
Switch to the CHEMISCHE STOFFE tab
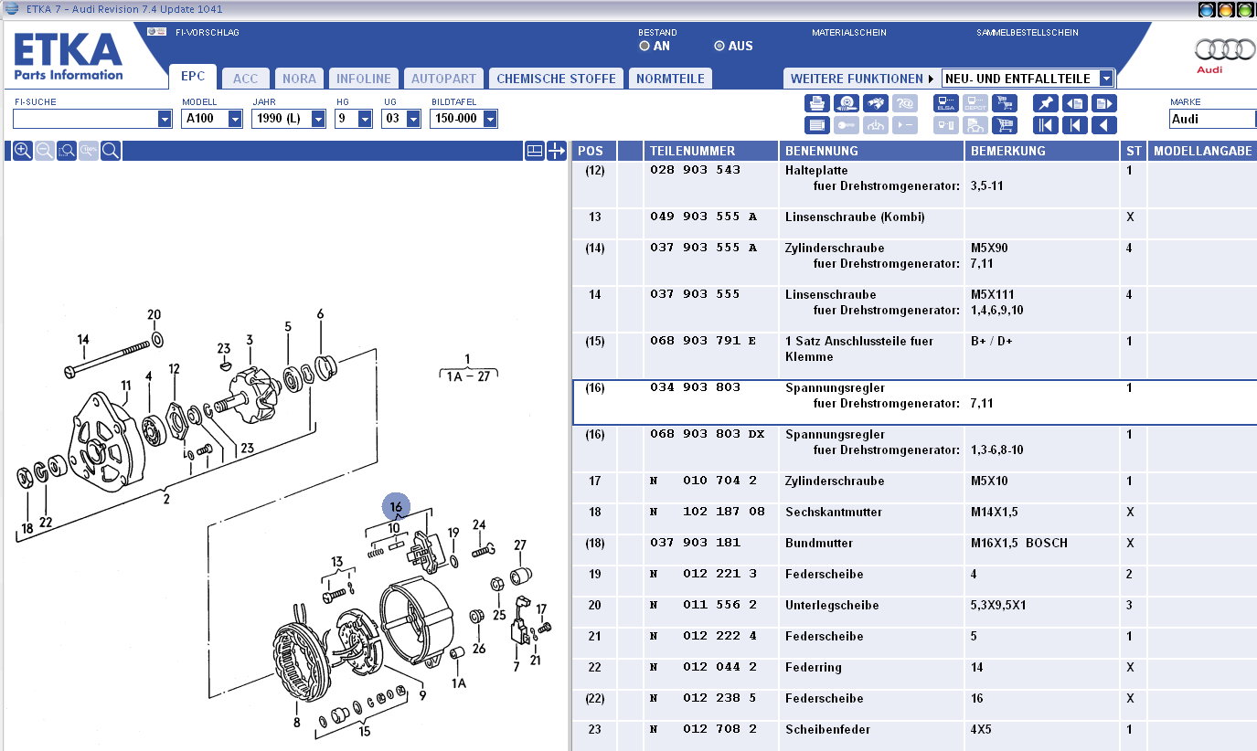(x=556, y=79)
